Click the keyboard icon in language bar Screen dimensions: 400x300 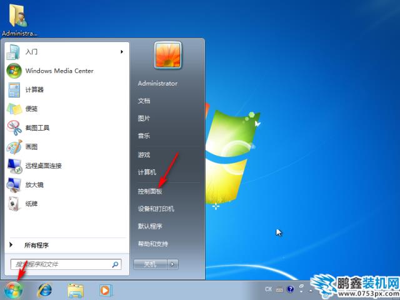tap(279, 289)
